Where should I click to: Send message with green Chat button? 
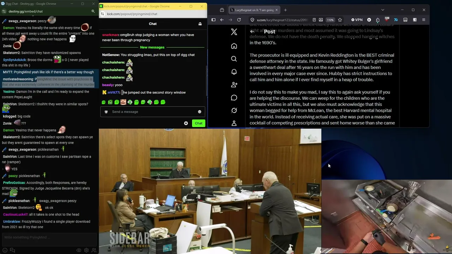pos(198,123)
